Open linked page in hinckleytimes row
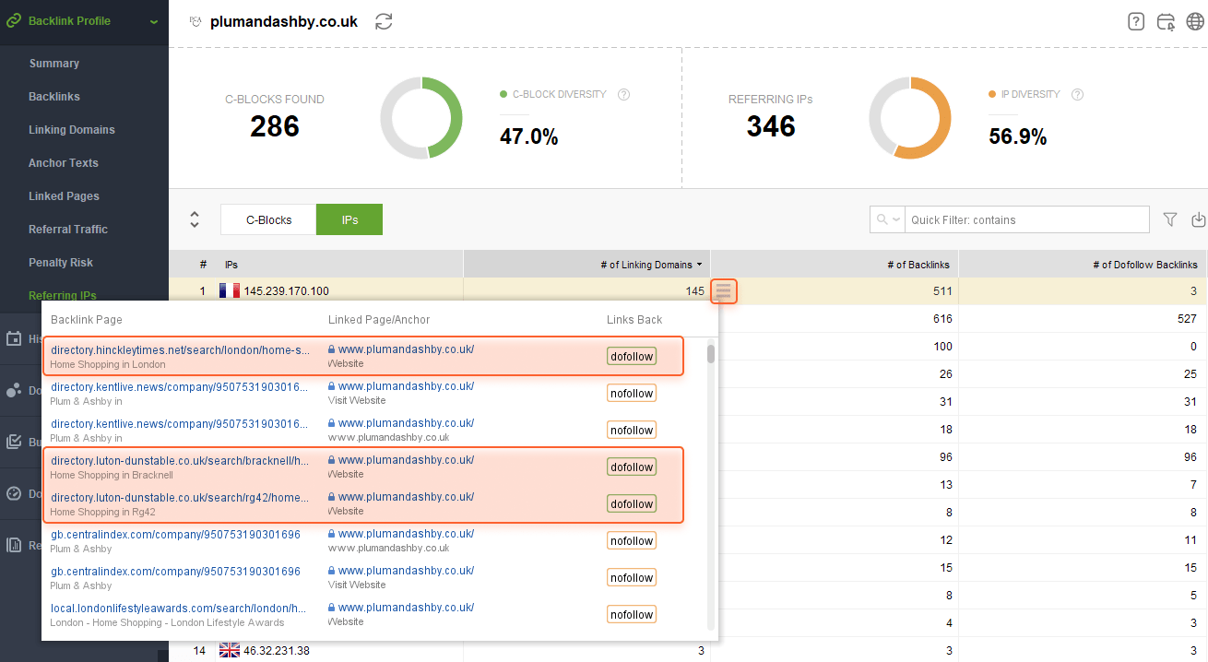The image size is (1208, 662). pyautogui.click(x=406, y=349)
